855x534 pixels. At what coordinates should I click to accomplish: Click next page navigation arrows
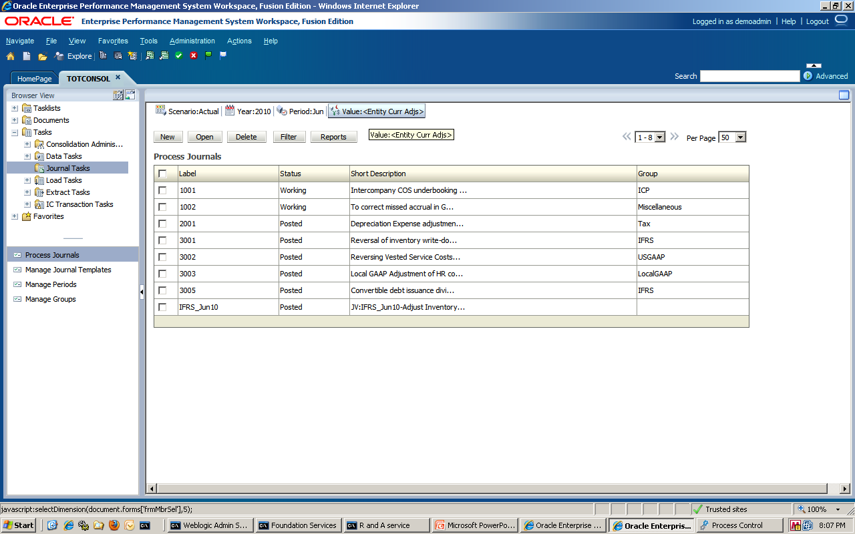(674, 137)
